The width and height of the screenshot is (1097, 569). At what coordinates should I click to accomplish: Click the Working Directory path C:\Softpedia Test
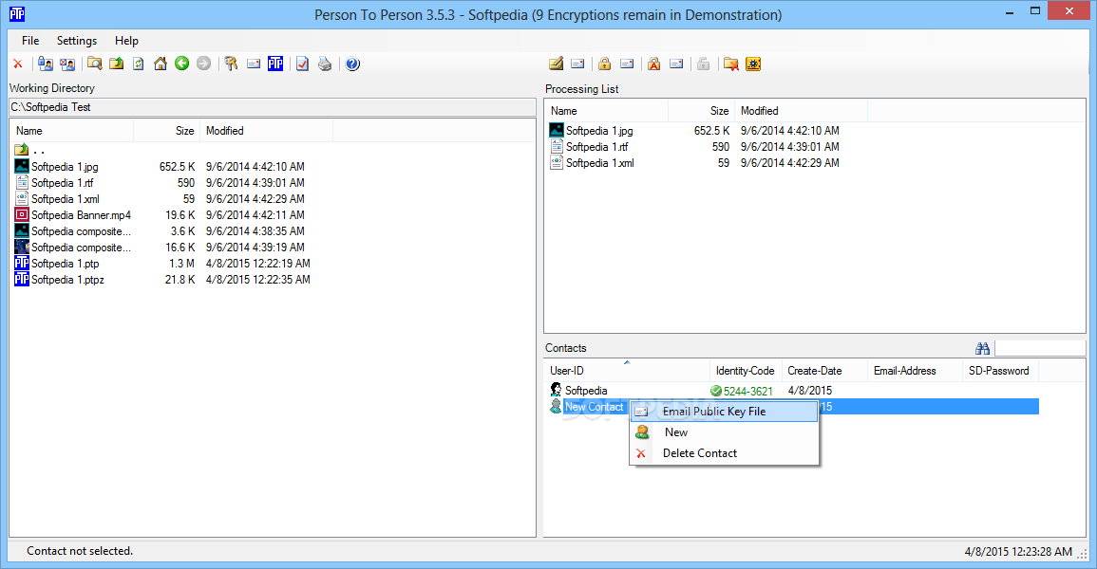pyautogui.click(x=273, y=107)
